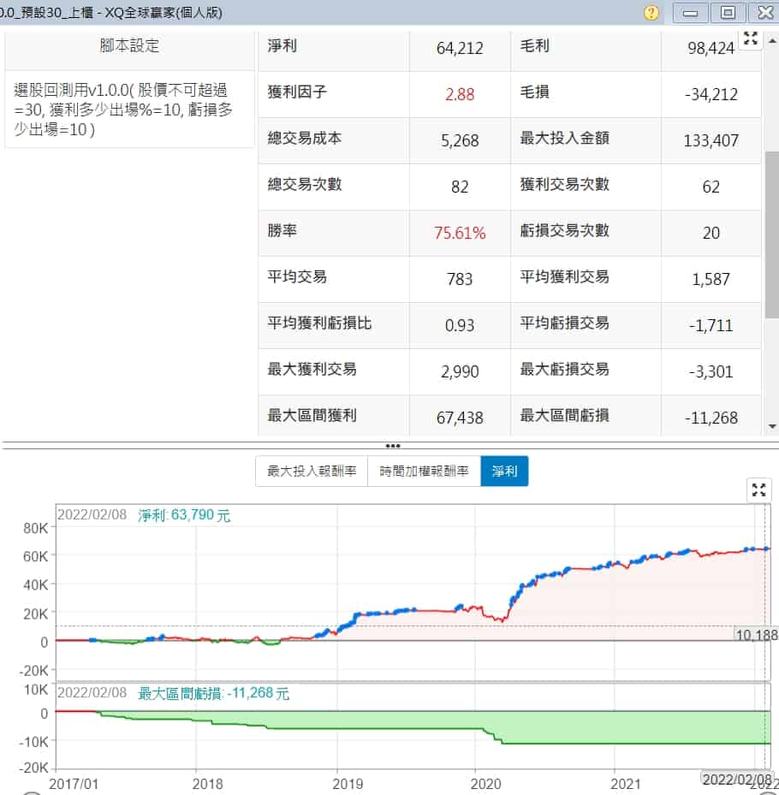Click the 10,188 value label on chart
This screenshot has width=779, height=795.
(754, 634)
